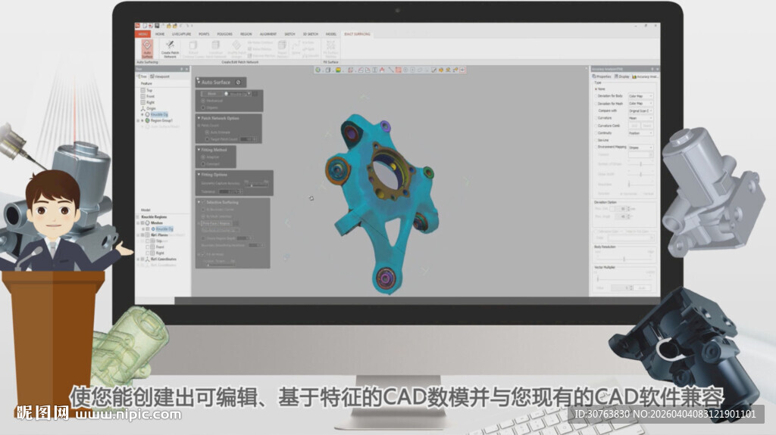The height and width of the screenshot is (435, 776).
Task: Collapse the Fitting Options section
Action: 199,175
